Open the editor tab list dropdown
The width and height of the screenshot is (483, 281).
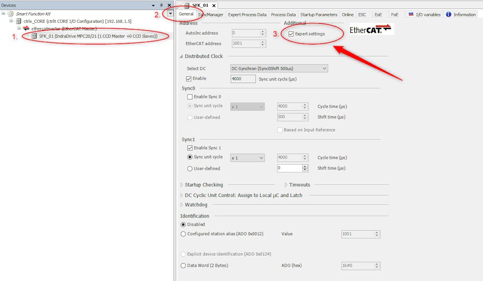click(x=170, y=13)
